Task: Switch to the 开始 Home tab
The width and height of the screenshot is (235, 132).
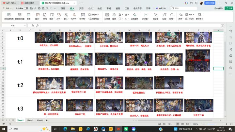Action: (x=63, y=8)
